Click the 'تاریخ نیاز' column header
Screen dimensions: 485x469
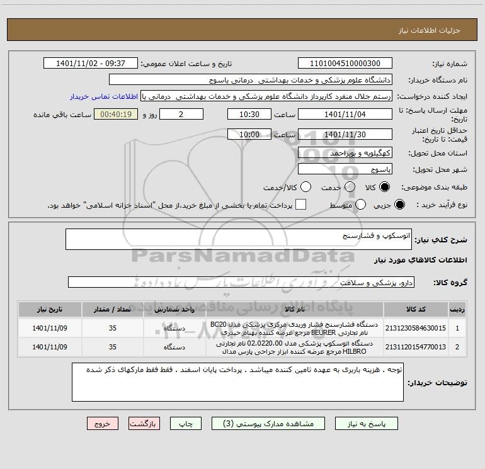pyautogui.click(x=50, y=309)
